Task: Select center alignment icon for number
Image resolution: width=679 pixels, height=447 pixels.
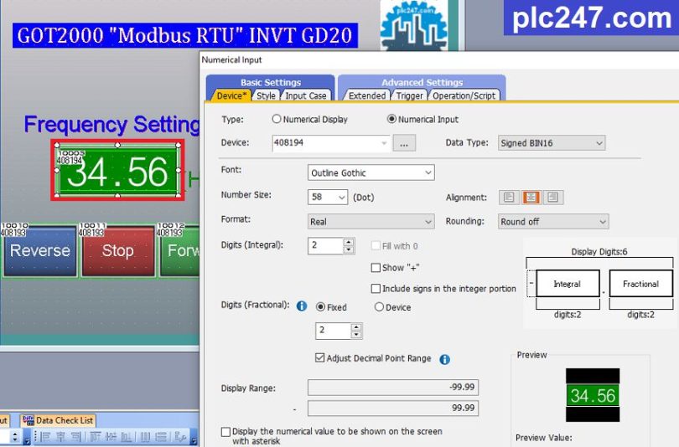Action: coord(531,198)
